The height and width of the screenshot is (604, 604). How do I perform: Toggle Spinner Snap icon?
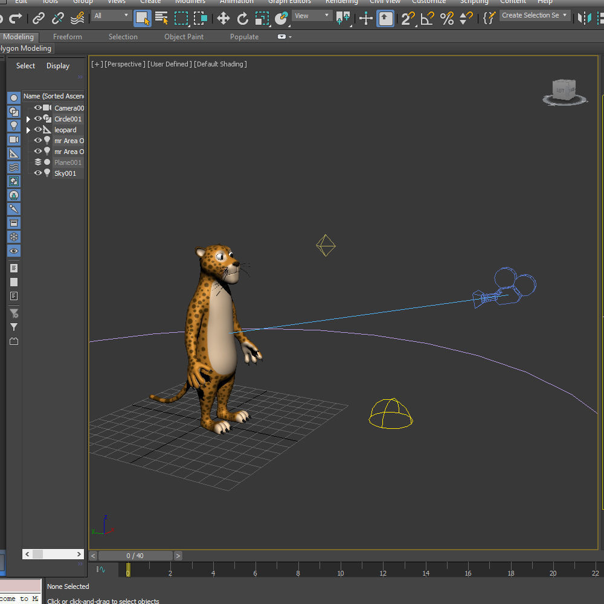466,18
